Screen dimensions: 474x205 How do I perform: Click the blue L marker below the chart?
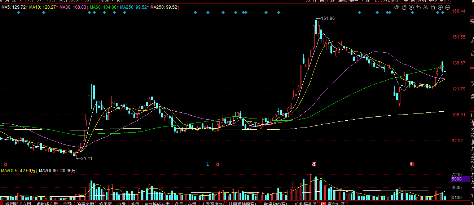pyautogui.click(x=207, y=164)
